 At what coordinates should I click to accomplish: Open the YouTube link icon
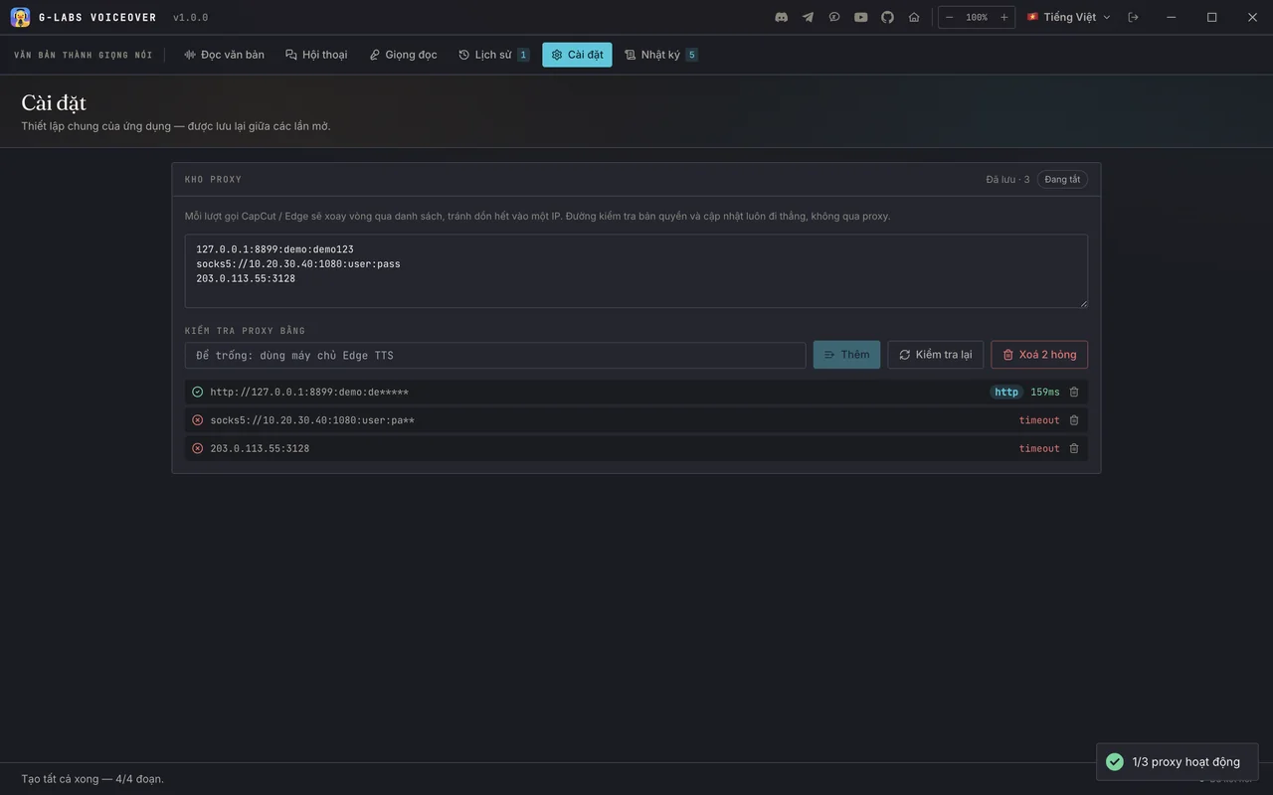861,17
